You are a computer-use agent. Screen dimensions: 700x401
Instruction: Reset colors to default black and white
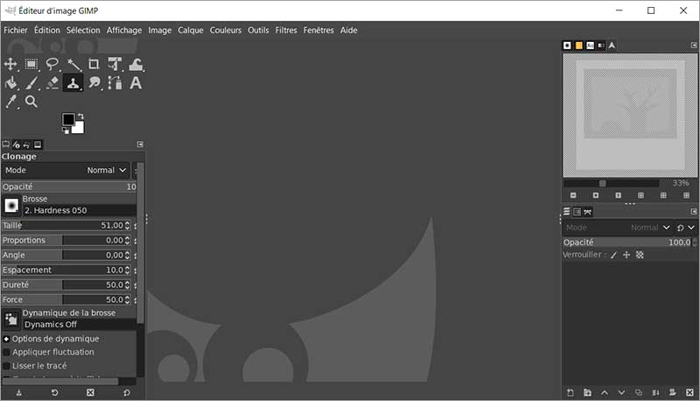(66, 130)
